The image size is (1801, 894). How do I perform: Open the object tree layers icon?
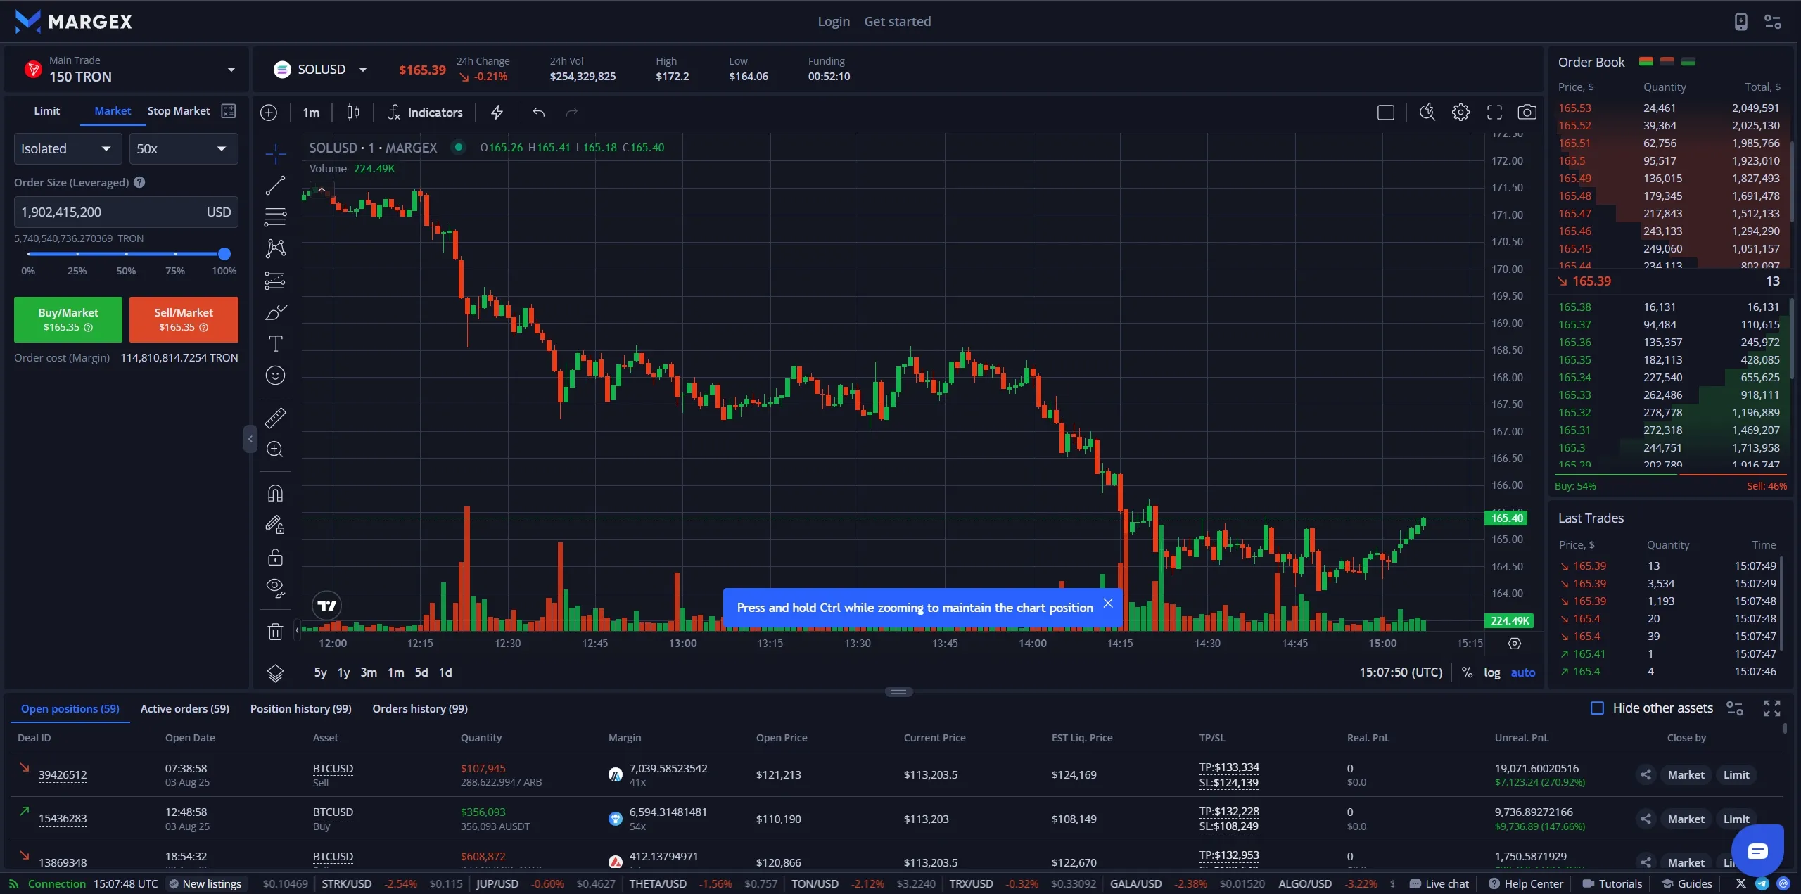click(275, 673)
